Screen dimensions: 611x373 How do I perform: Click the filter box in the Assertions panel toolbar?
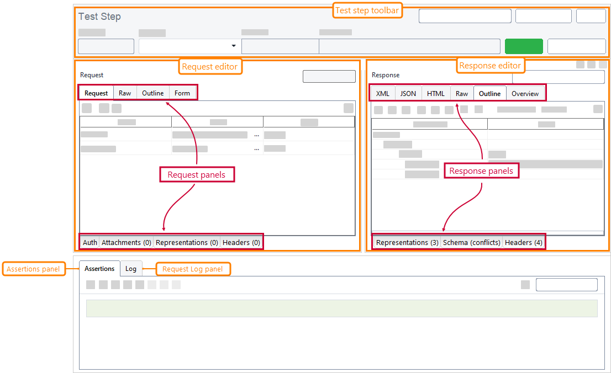click(566, 284)
